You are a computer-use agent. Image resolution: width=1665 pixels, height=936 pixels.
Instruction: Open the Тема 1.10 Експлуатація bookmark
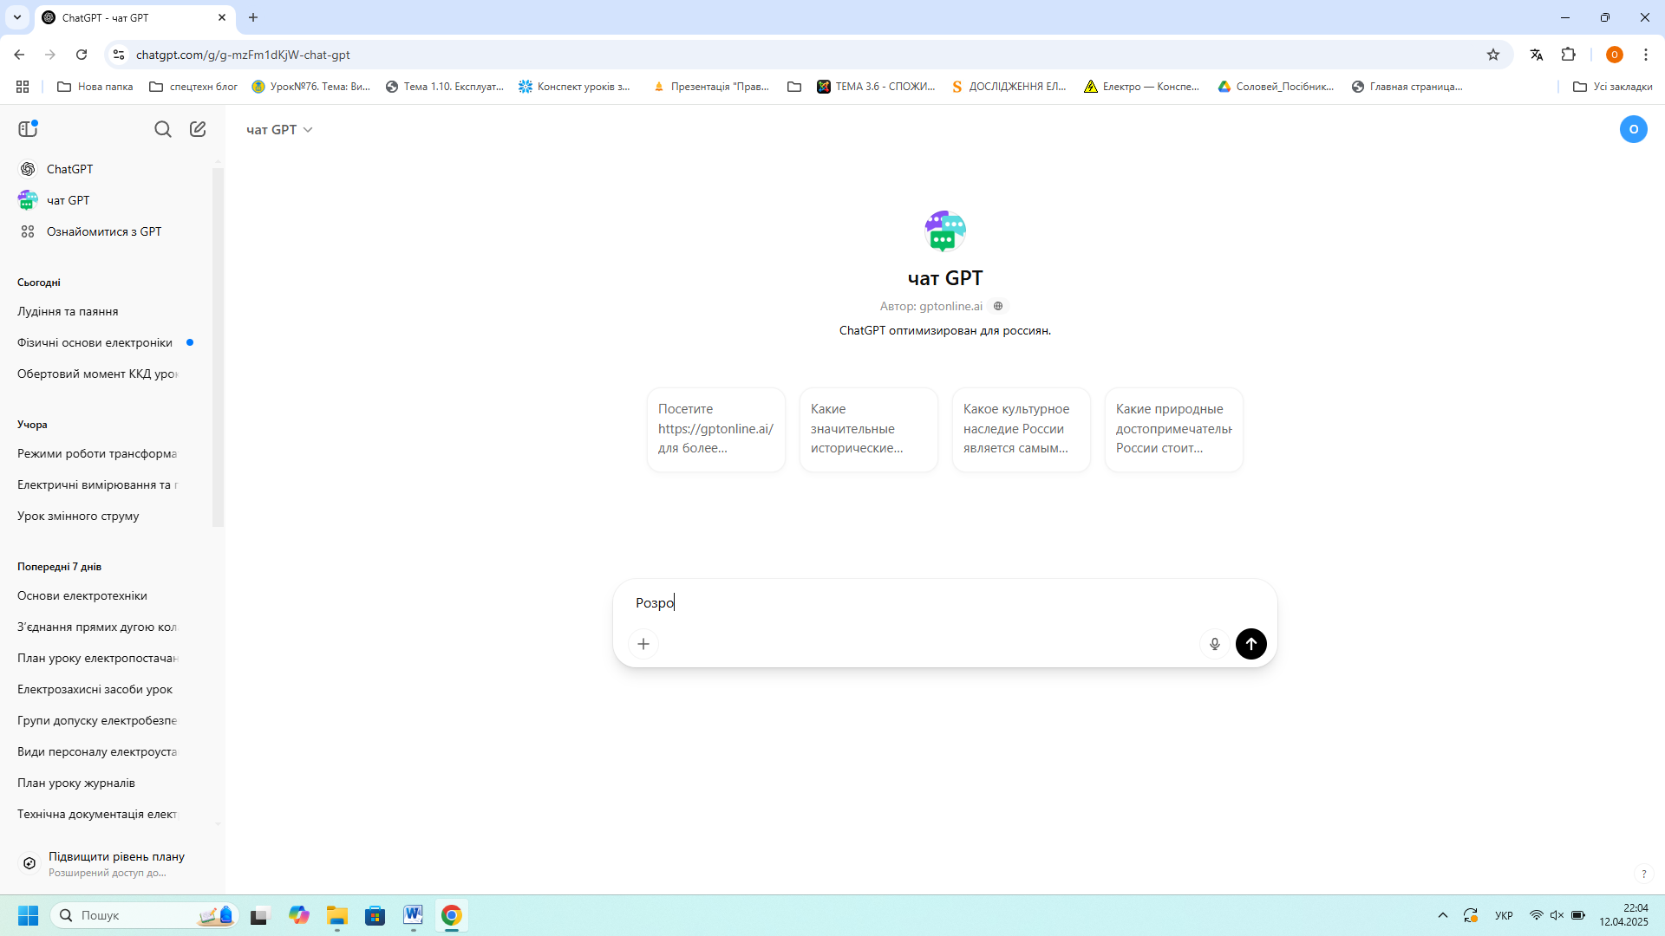pos(445,87)
